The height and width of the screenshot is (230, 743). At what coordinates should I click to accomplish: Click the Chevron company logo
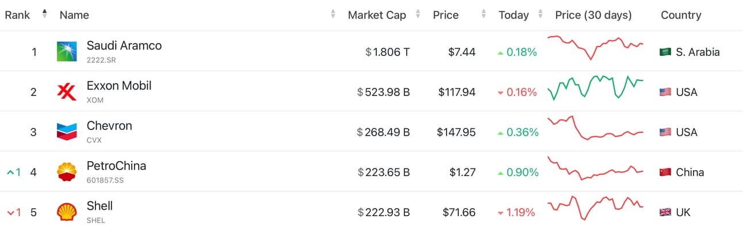tap(67, 132)
